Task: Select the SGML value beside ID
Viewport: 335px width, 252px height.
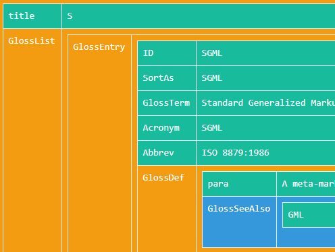Action: coord(266,53)
